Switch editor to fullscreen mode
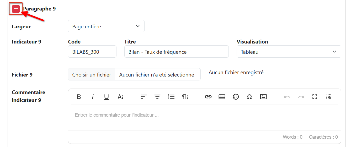Image resolution: width=351 pixels, height=147 pixels. [315, 97]
